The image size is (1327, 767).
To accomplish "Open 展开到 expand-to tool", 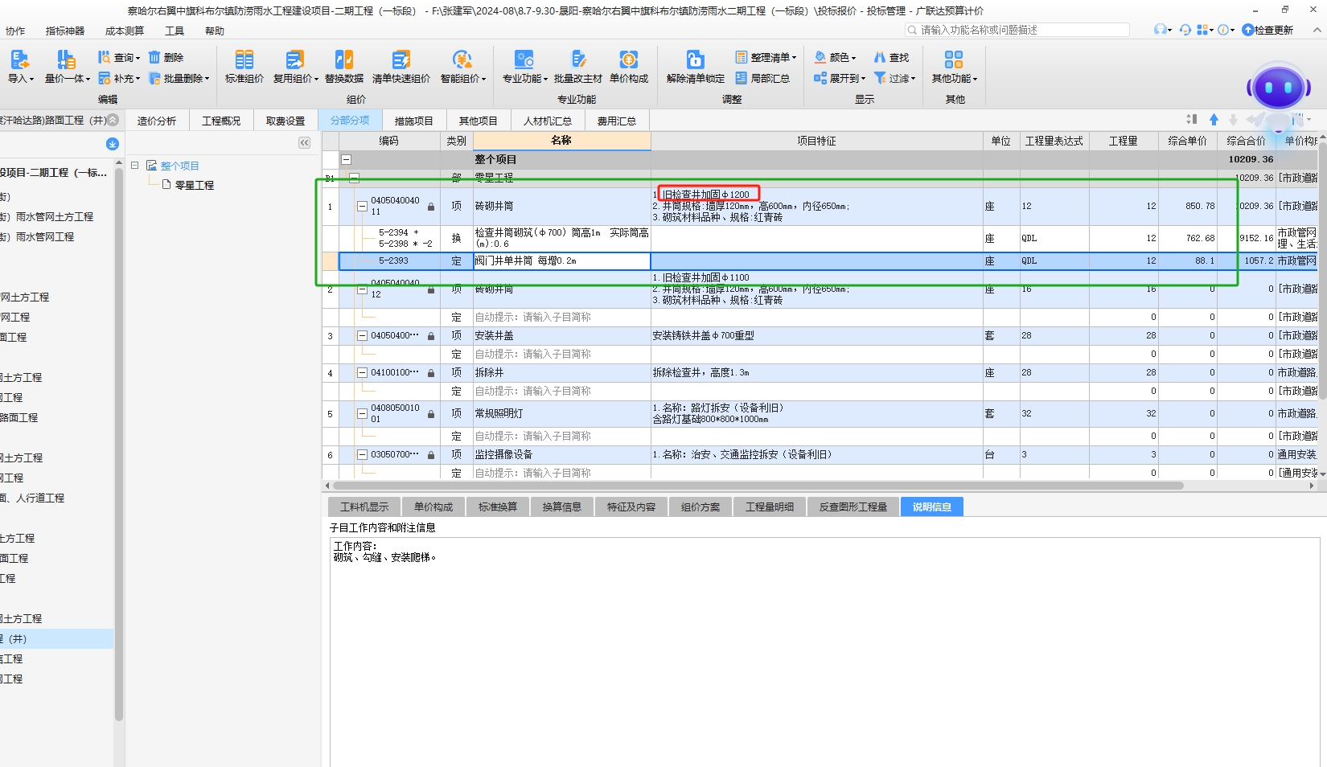I will pos(840,78).
